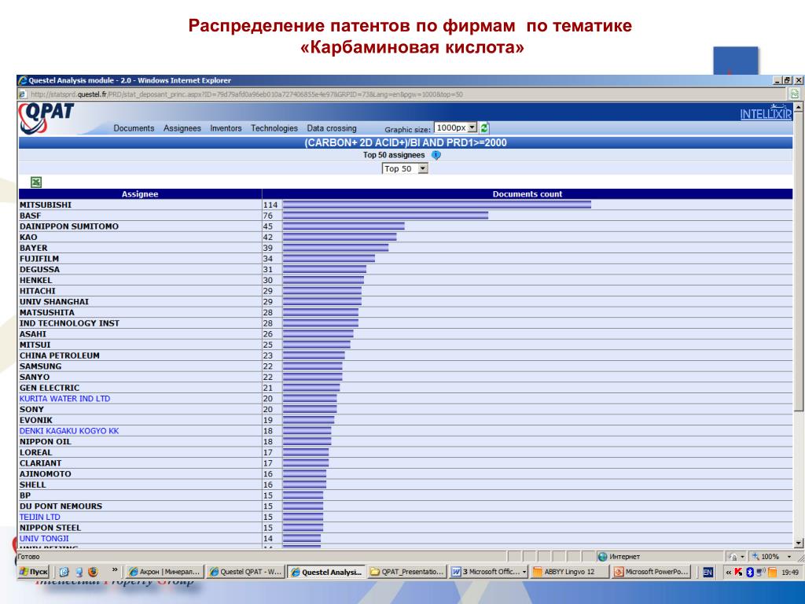Click Internet Explorer quick launch icon in taskbar
This screenshot has width=805, height=604.
[x=64, y=572]
